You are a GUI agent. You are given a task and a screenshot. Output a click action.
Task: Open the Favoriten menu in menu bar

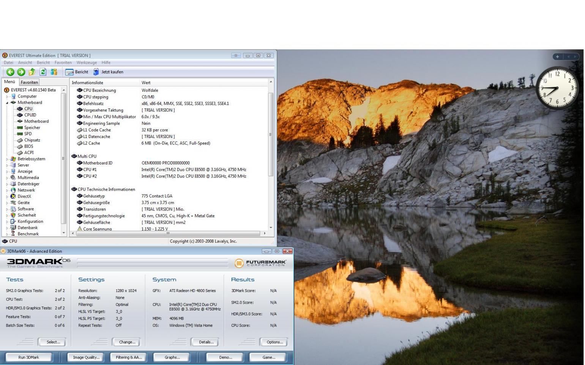pyautogui.click(x=63, y=63)
